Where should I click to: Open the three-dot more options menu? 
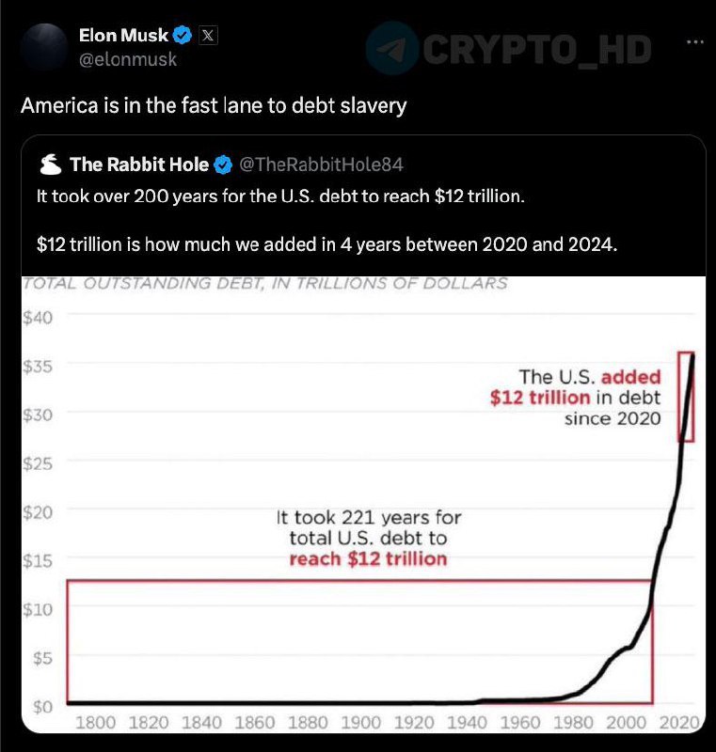click(x=695, y=42)
